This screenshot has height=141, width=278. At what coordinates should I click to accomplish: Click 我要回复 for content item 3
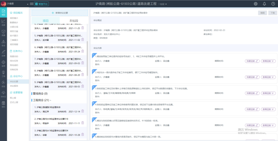coord(252,93)
